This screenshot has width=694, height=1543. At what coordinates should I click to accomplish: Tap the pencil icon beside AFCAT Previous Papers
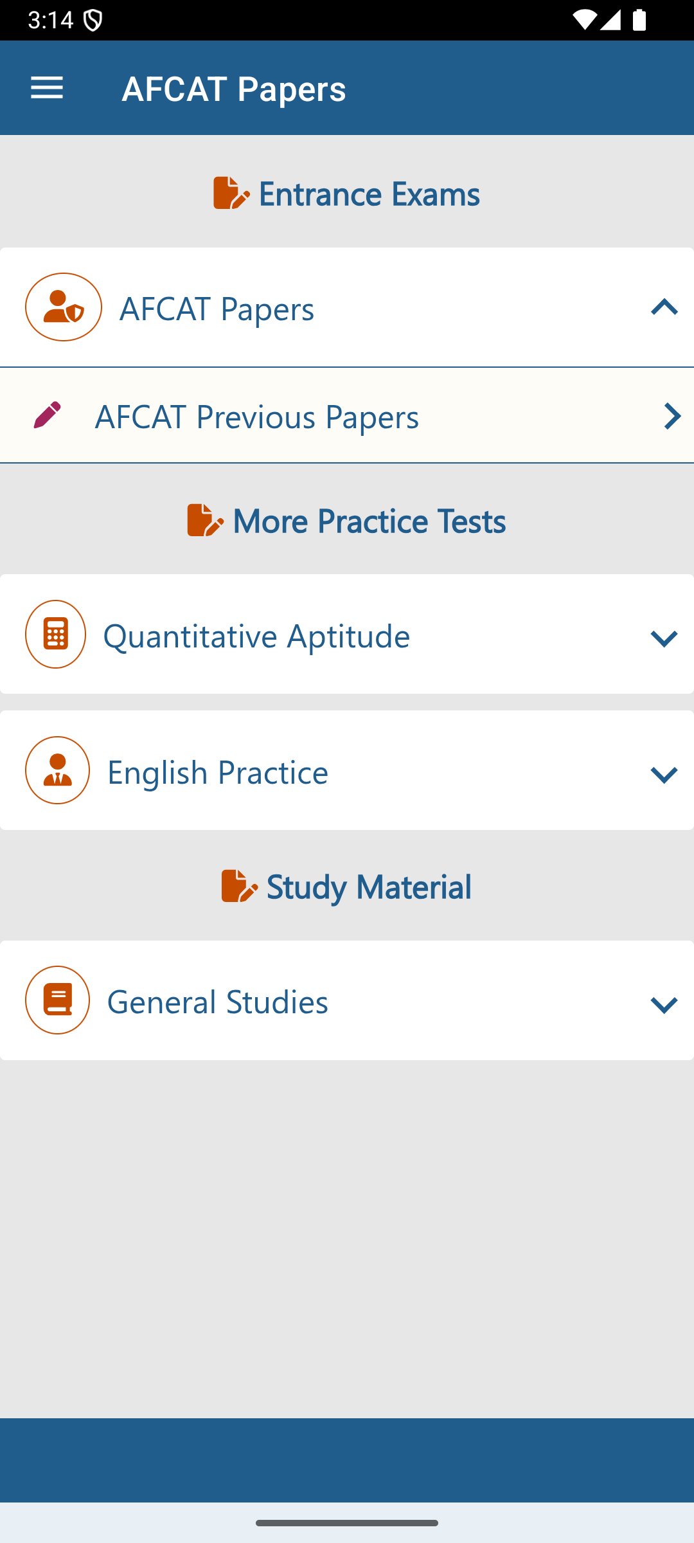[47, 415]
